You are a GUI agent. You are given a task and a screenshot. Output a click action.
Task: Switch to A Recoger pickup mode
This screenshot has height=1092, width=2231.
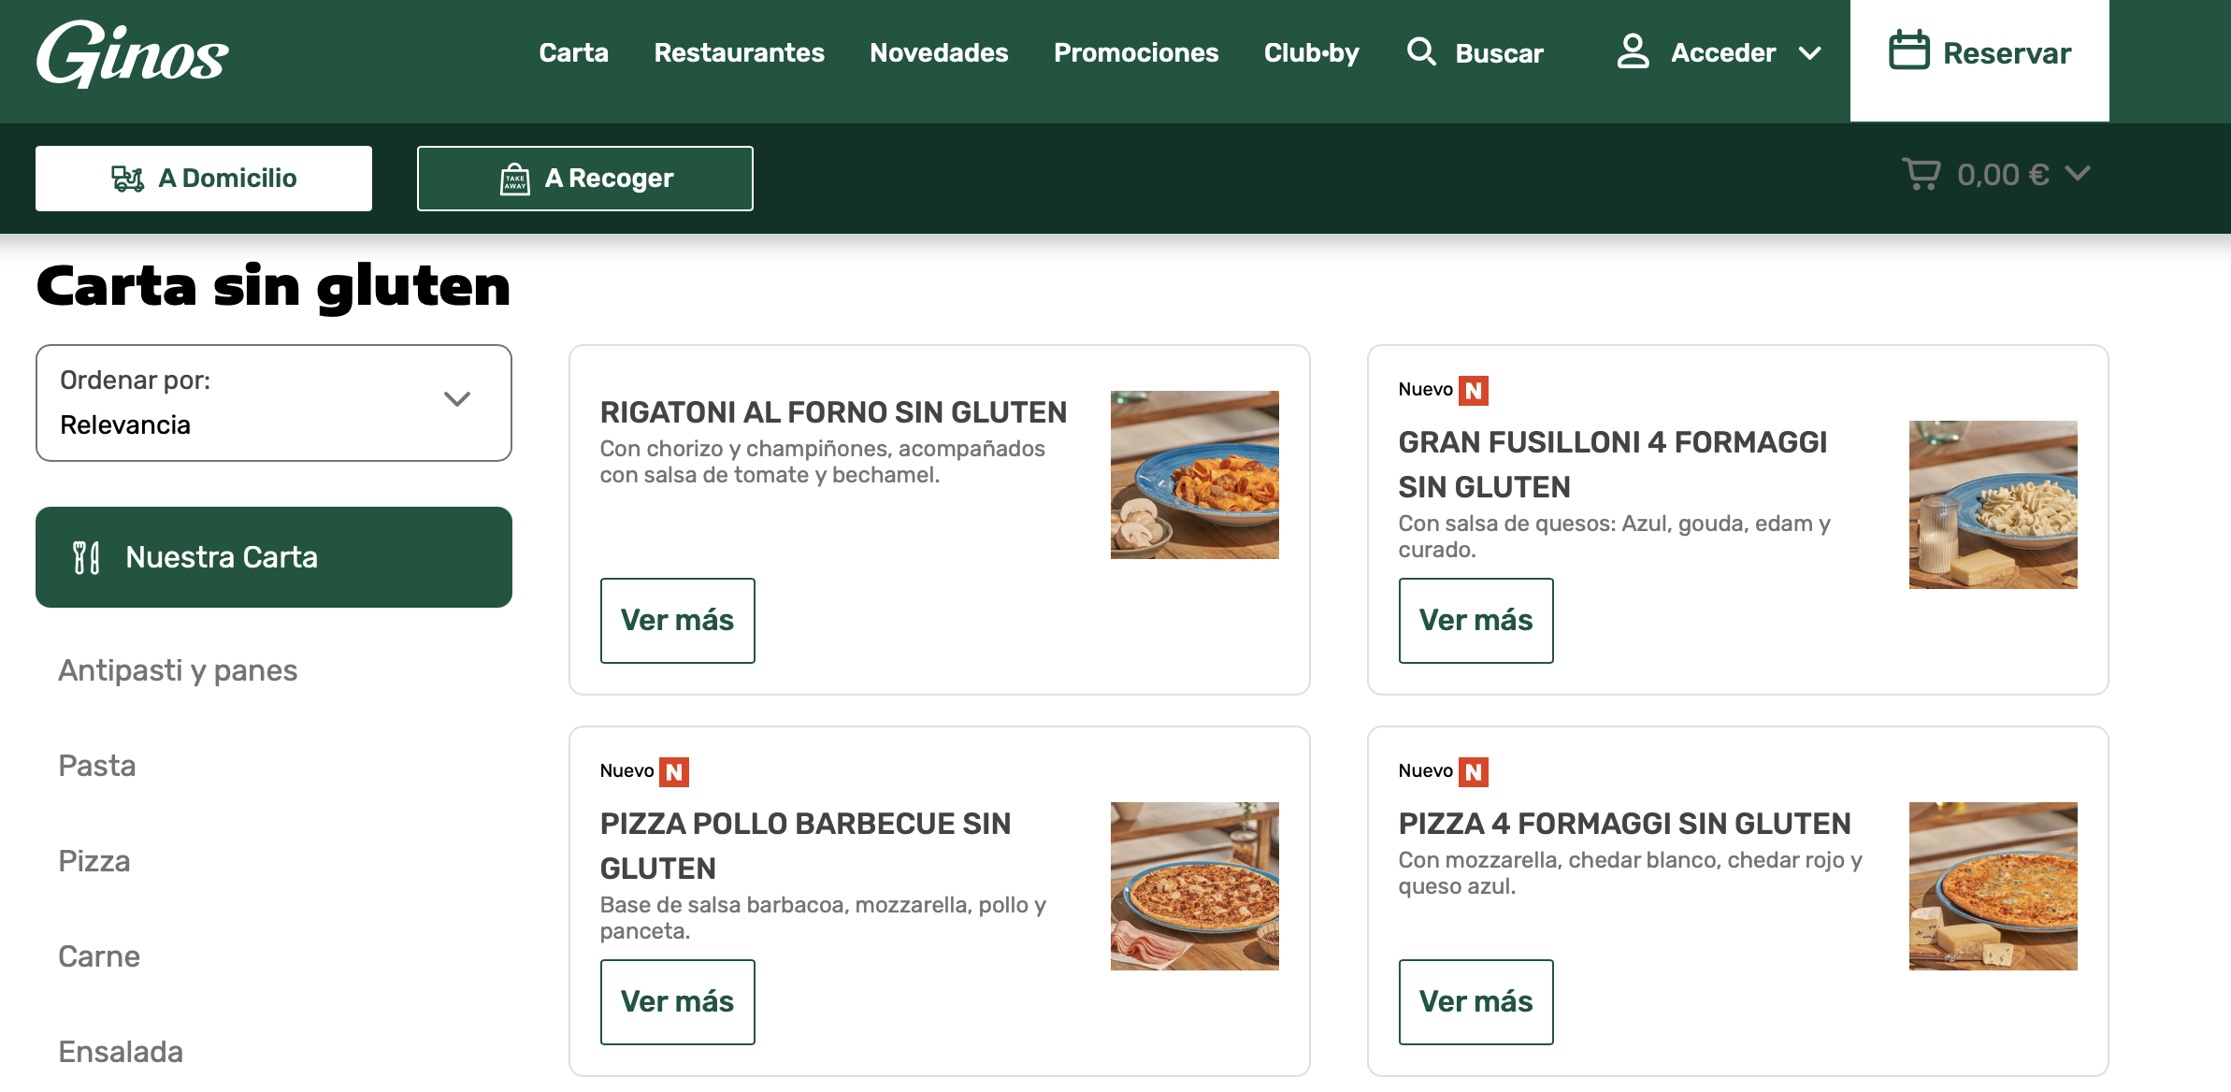(x=585, y=179)
